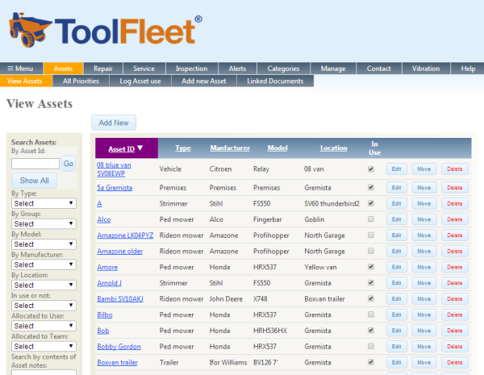484x375 pixels.
Task: Click Delete for Boxvan trailer row
Action: (x=454, y=362)
